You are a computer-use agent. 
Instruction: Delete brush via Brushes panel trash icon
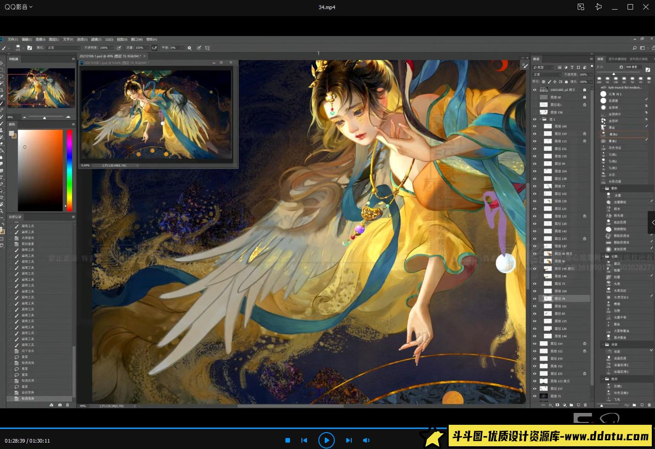point(649,405)
